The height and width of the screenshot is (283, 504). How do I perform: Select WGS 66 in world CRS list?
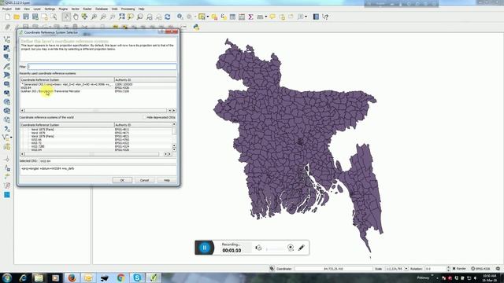pos(36,140)
